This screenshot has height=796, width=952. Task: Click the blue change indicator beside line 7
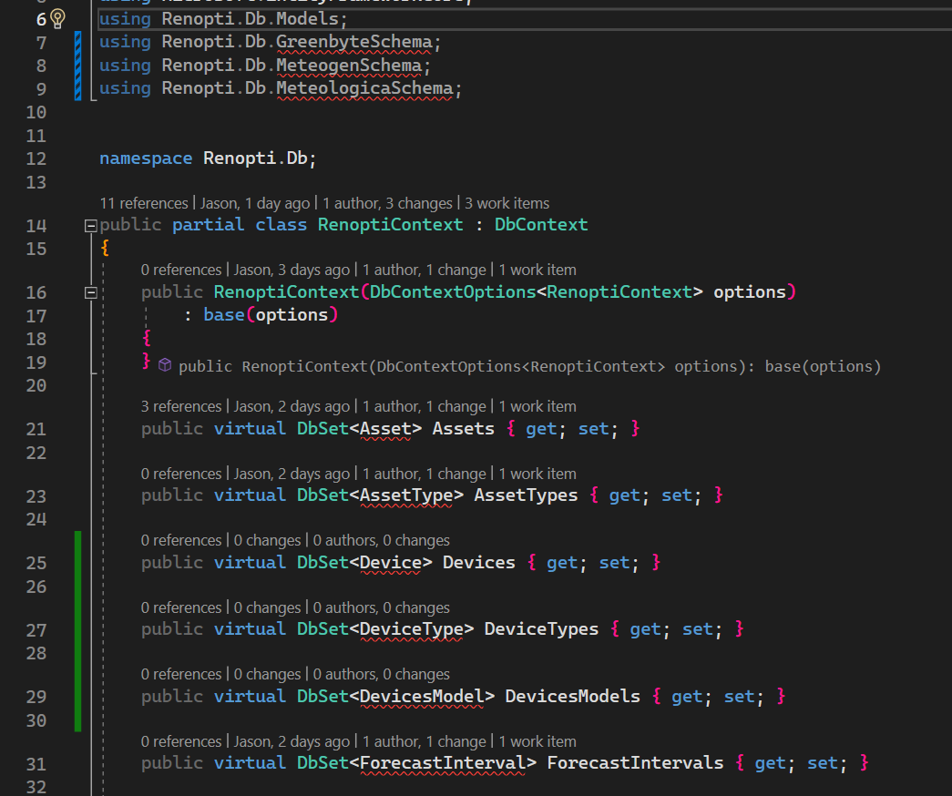pyautogui.click(x=78, y=41)
